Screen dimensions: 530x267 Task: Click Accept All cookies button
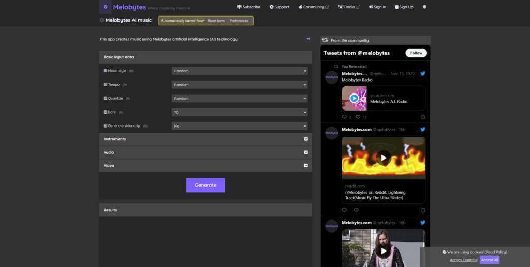click(x=490, y=260)
